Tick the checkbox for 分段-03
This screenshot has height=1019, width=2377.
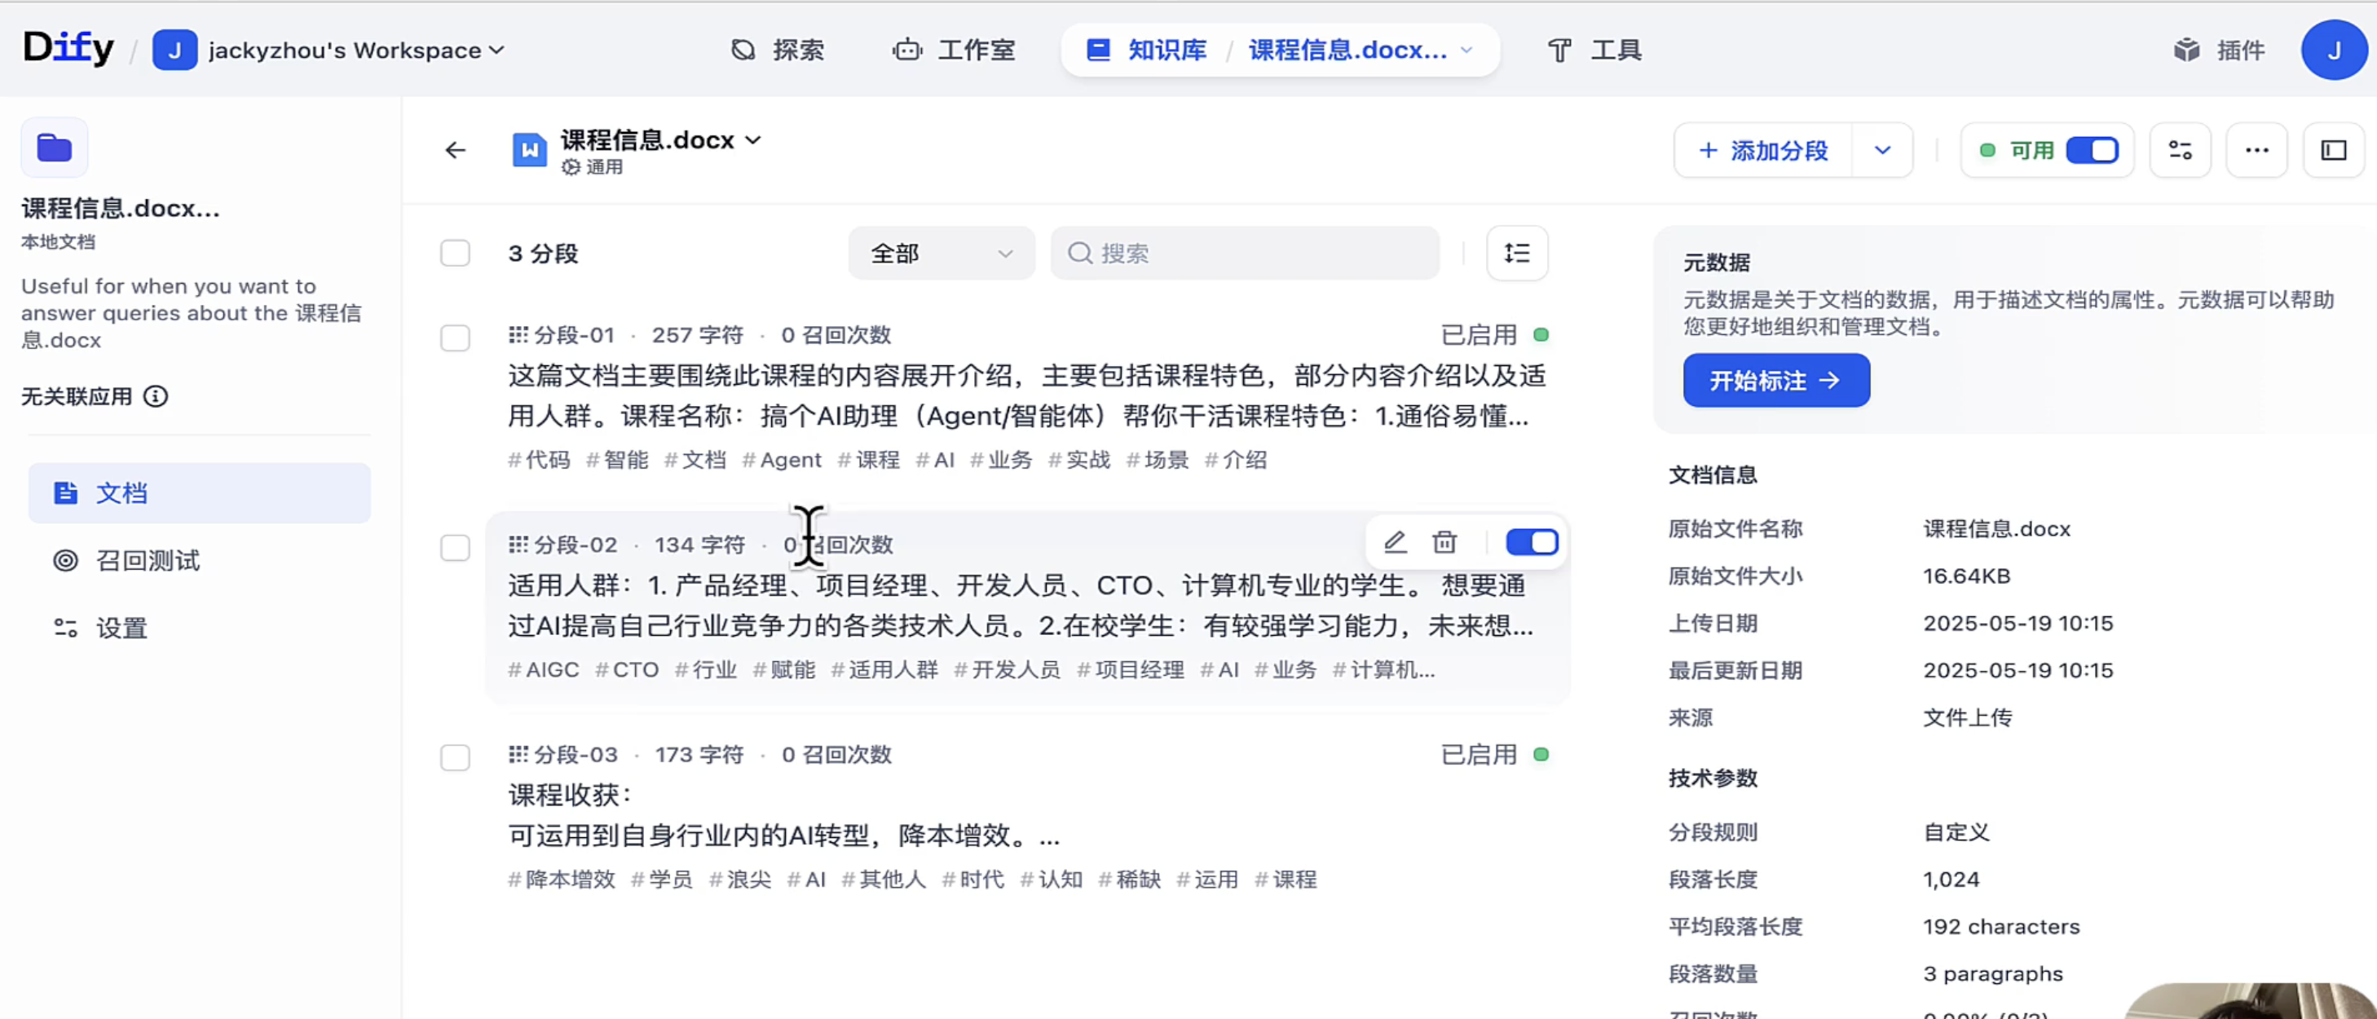click(x=455, y=757)
